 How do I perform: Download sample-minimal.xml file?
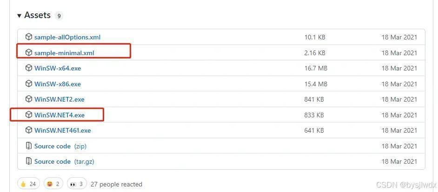click(x=64, y=53)
